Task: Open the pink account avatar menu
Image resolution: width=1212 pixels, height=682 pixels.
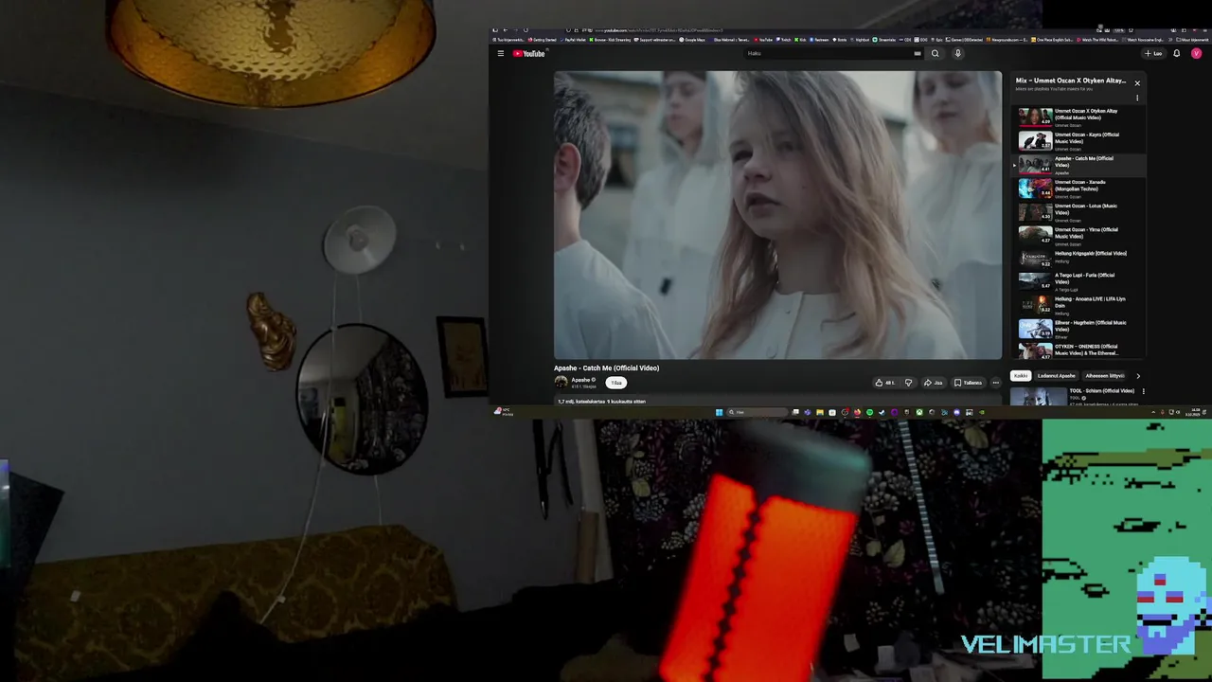Action: coord(1196,53)
